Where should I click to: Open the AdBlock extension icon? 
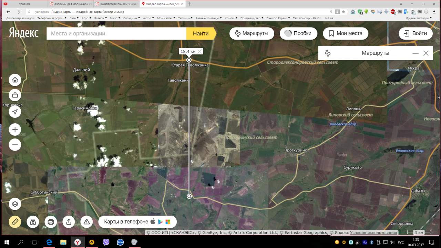click(x=393, y=11)
